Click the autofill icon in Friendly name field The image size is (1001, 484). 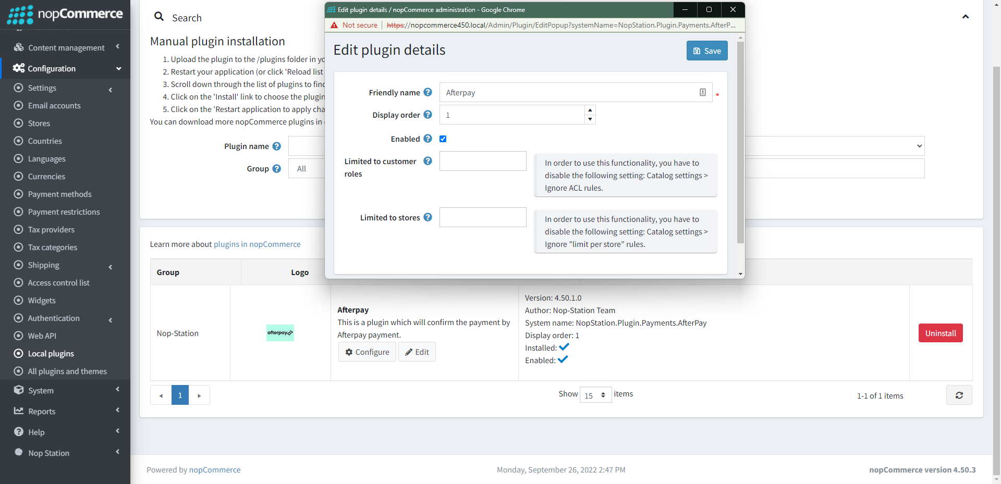pyautogui.click(x=703, y=92)
